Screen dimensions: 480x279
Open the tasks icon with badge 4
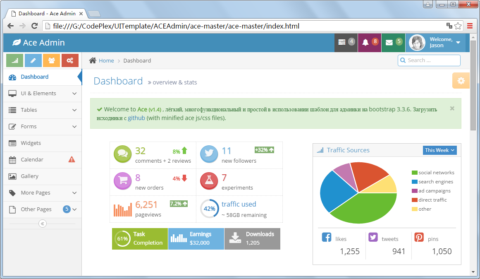(x=346, y=42)
